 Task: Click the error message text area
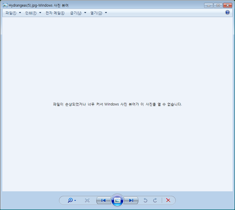117,104
